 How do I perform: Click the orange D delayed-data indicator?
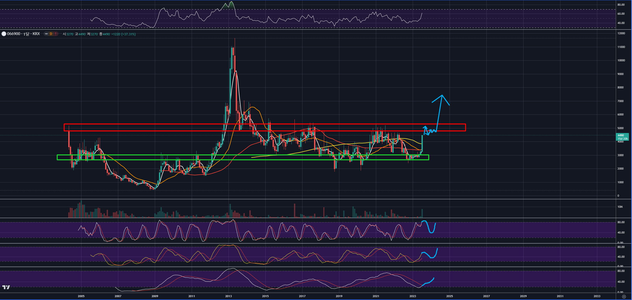pyautogui.click(x=51, y=34)
